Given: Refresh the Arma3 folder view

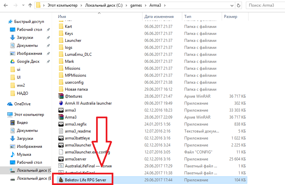Looking at the screenshot, I should pyautogui.click(x=239, y=5).
